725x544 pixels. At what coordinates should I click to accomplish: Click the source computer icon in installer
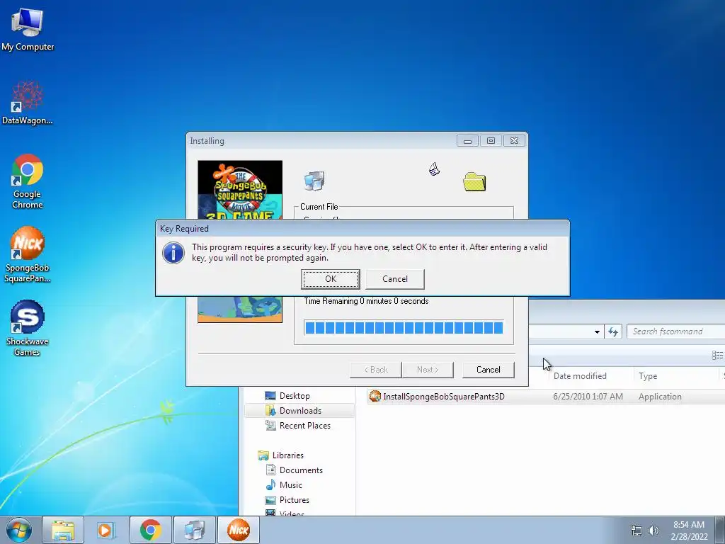[314, 181]
